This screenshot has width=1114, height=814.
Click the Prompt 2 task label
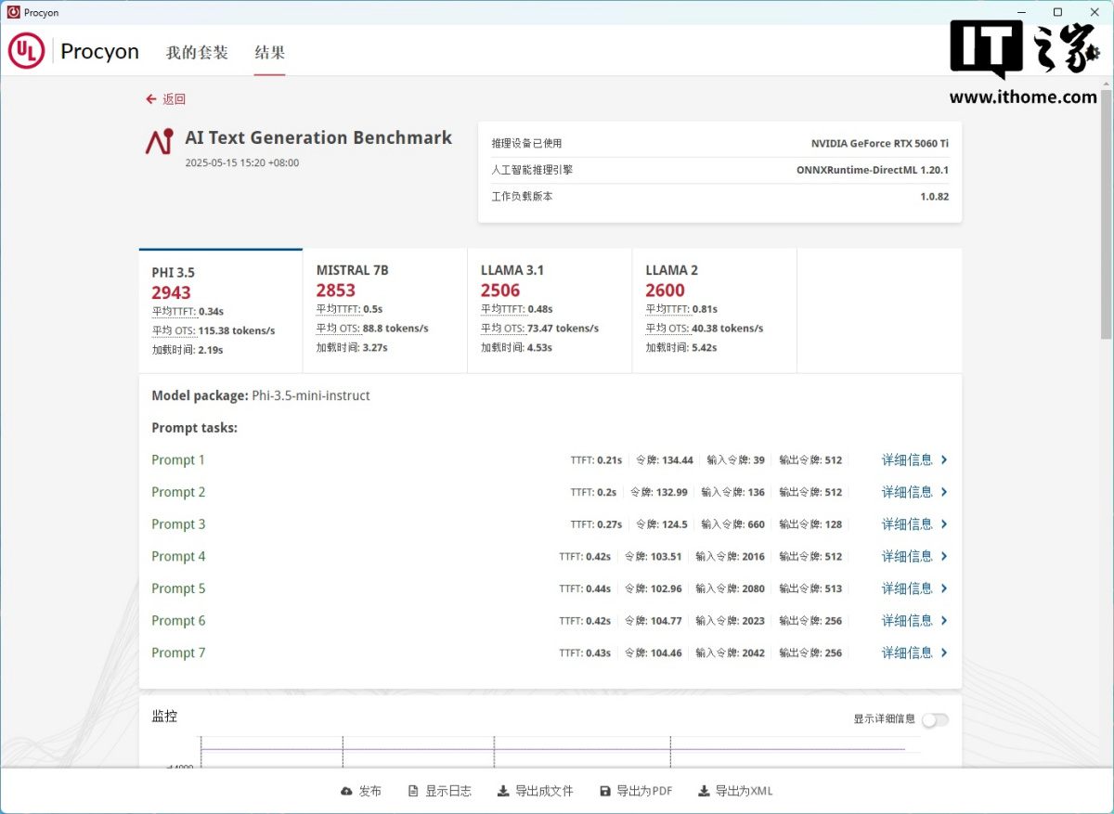click(x=178, y=492)
